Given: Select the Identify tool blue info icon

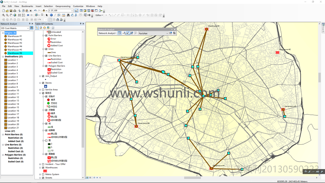Looking at the screenshot, I should click(51, 15).
